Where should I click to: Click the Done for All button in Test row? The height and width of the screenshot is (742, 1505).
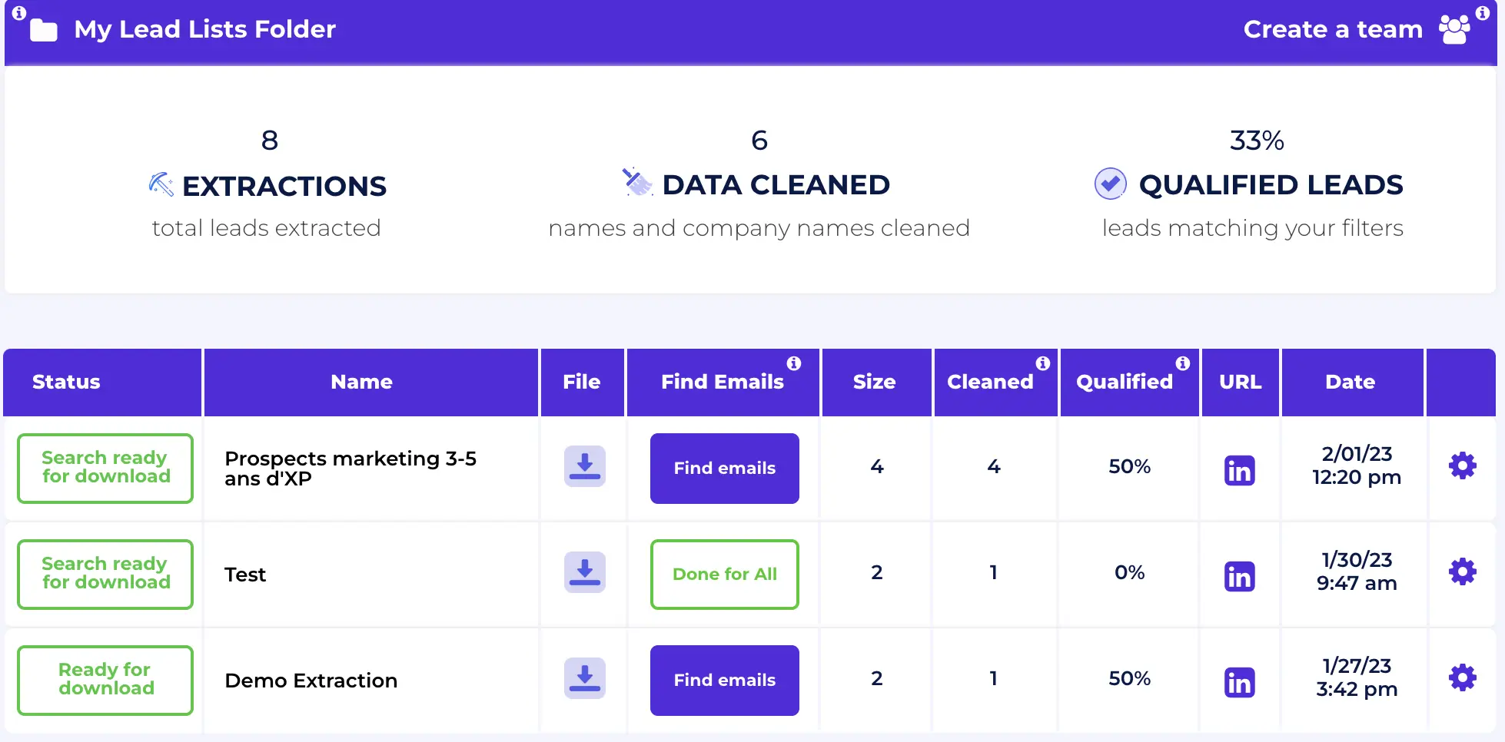pyautogui.click(x=725, y=575)
